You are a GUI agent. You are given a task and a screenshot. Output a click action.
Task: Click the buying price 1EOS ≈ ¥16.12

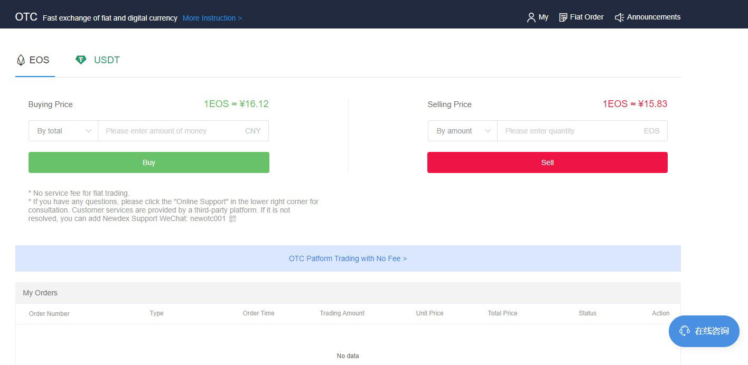[236, 104]
